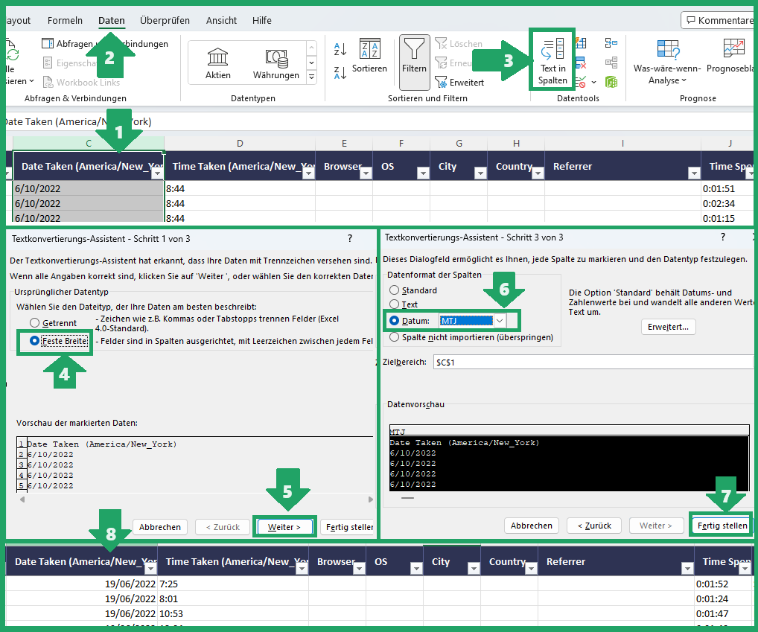Click the relationships icon in Datentools
758x632 pixels.
(611, 63)
